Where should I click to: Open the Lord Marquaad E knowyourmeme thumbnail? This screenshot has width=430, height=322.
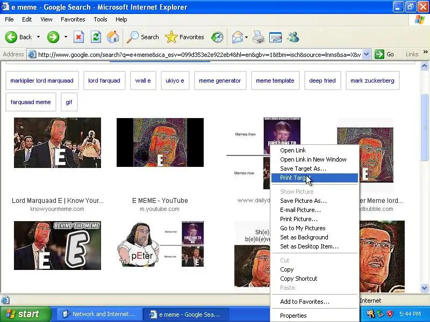(x=58, y=143)
